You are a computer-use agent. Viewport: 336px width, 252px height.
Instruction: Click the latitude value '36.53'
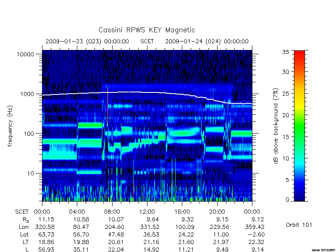pyautogui.click(x=151, y=235)
